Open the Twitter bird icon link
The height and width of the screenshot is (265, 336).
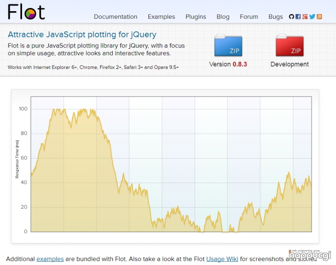coord(312,16)
